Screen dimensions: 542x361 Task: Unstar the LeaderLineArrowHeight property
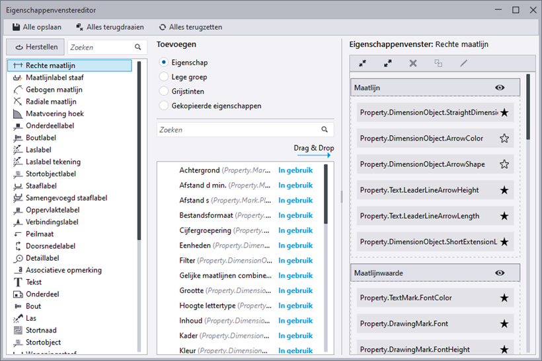[504, 190]
